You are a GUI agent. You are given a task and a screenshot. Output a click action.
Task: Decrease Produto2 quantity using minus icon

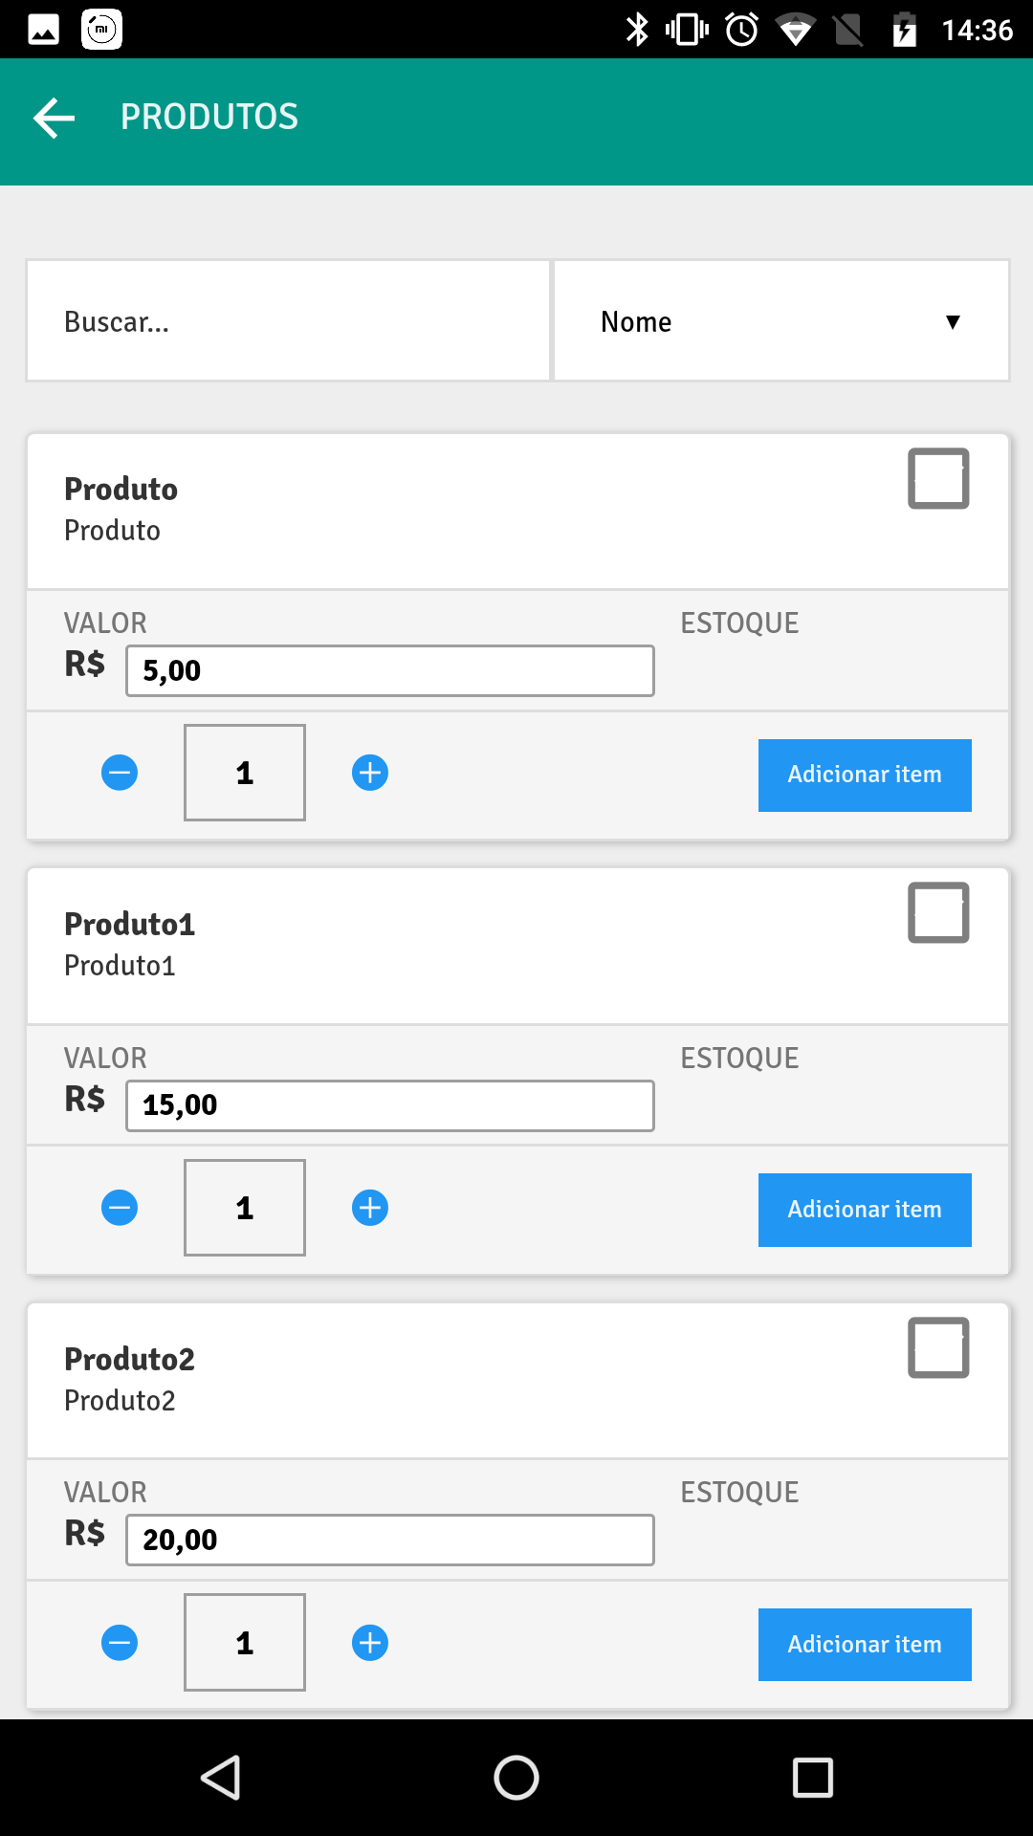pyautogui.click(x=120, y=1643)
